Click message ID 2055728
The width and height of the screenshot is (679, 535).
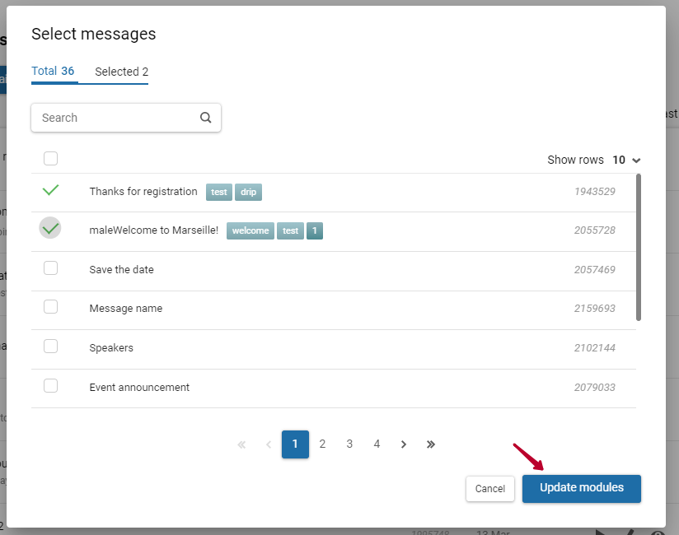click(595, 230)
